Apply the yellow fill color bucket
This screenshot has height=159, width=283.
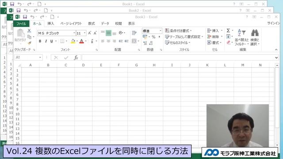(73, 41)
